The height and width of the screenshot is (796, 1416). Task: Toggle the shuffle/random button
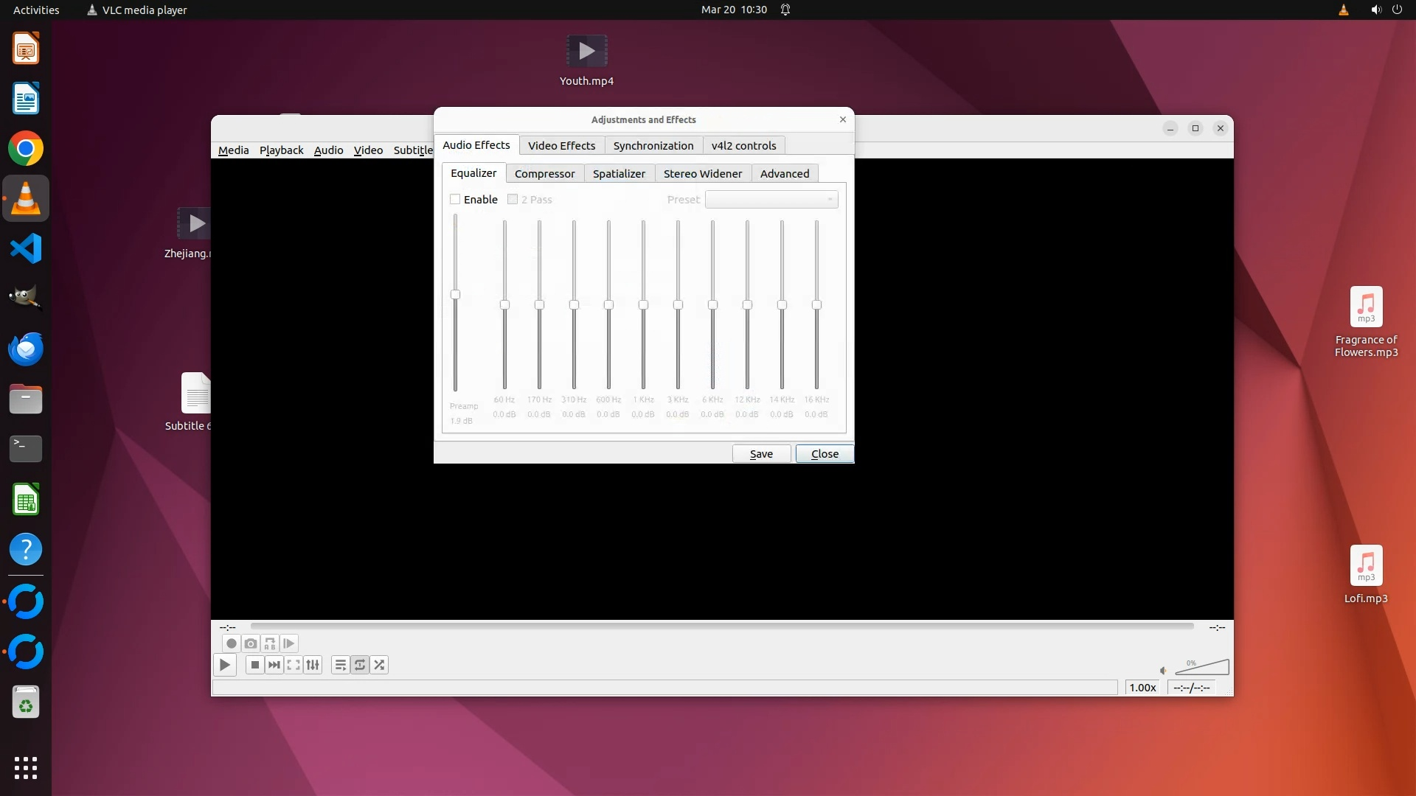pyautogui.click(x=379, y=665)
